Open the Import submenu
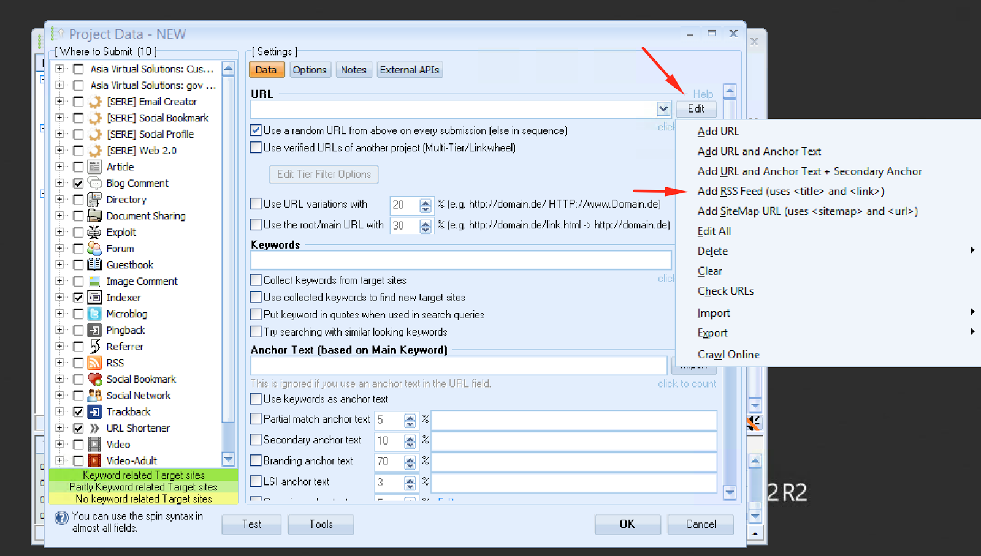Image resolution: width=981 pixels, height=556 pixels. 836,313
